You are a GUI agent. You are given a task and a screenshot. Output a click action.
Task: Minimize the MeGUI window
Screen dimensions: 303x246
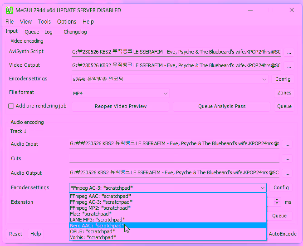pos(250,10)
